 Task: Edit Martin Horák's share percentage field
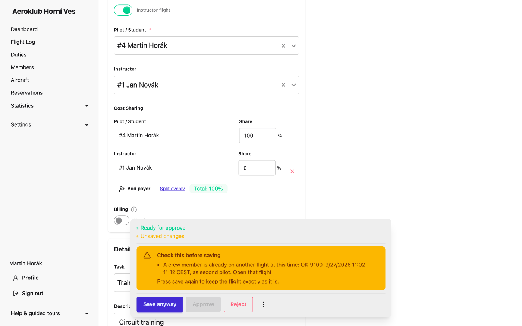[x=258, y=136]
